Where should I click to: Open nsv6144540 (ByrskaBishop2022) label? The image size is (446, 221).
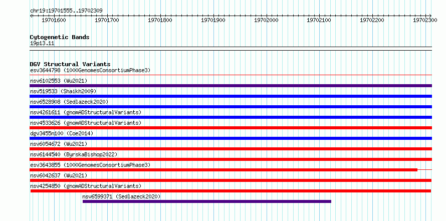[74, 154]
